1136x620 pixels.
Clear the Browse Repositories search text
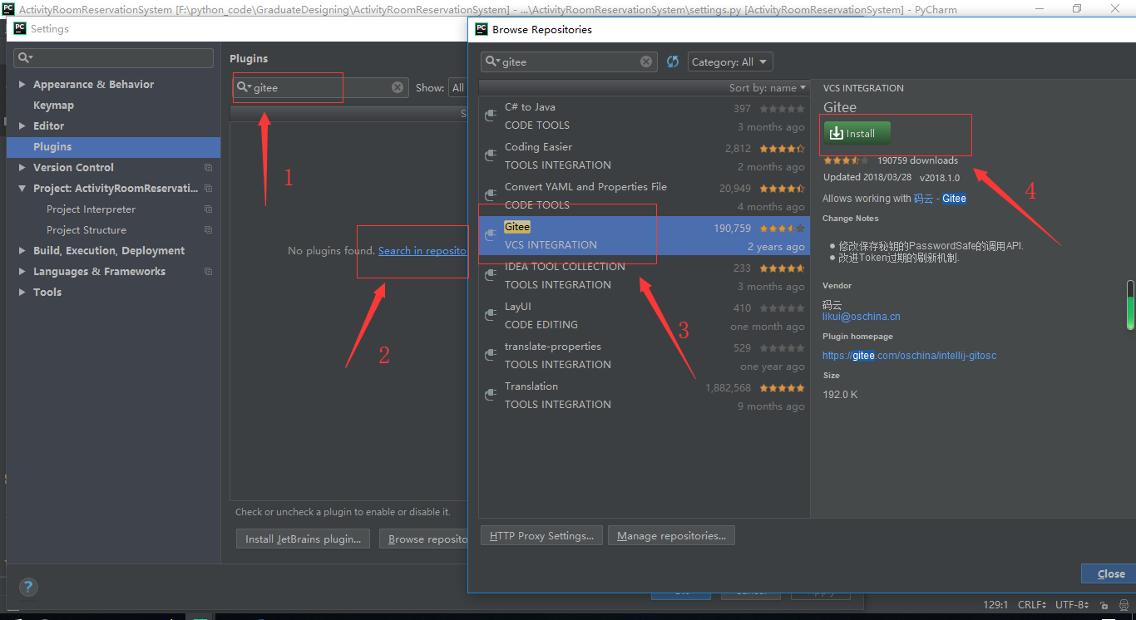pyautogui.click(x=646, y=62)
